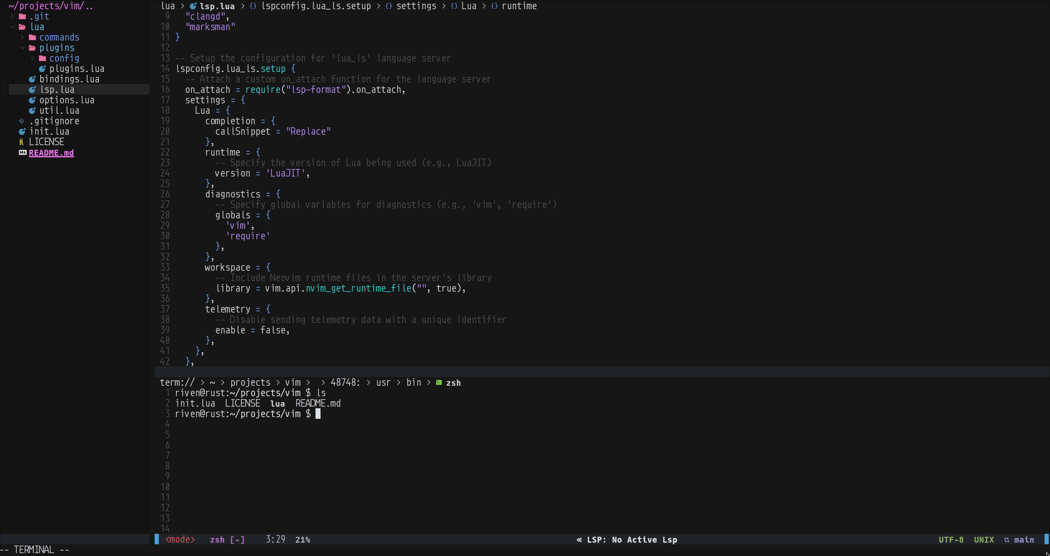Click the UTF-8 encoding status indicator

[x=951, y=540]
